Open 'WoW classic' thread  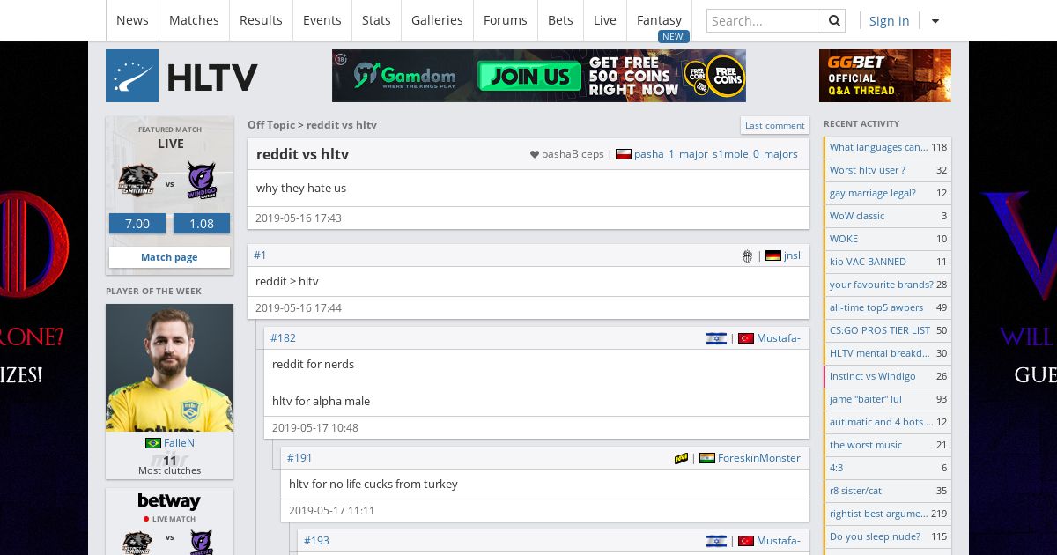(x=888, y=216)
